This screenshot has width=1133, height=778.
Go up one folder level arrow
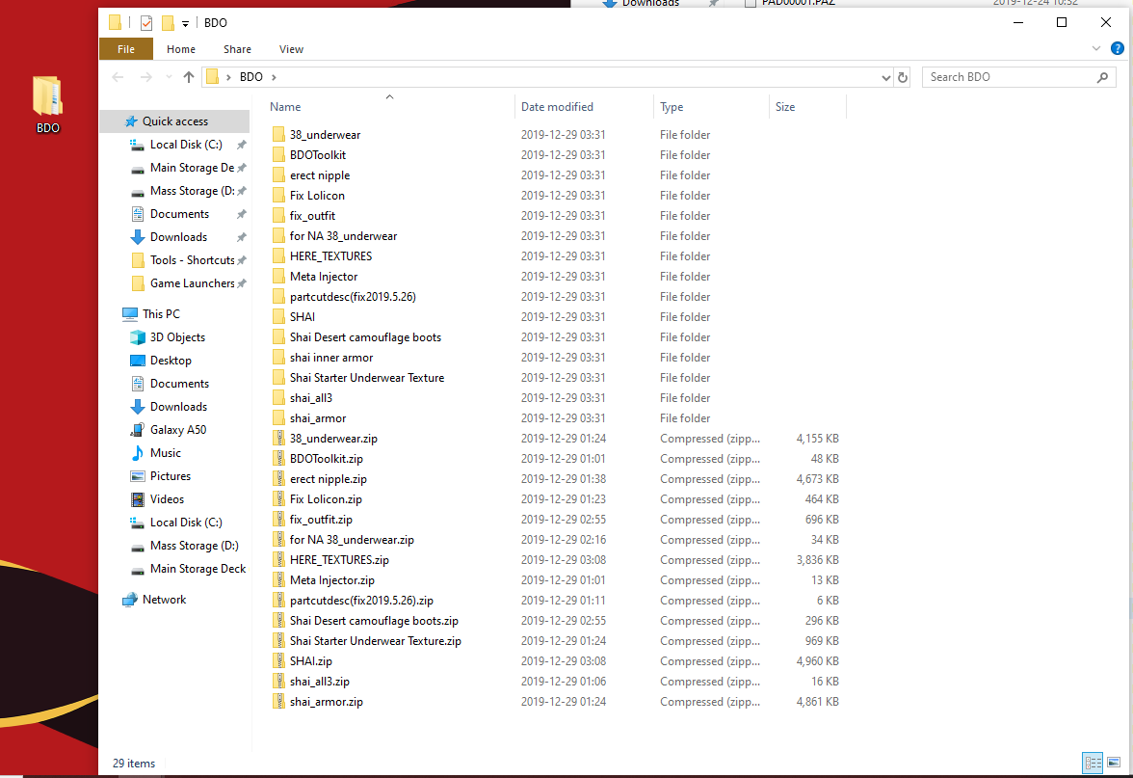(x=189, y=77)
